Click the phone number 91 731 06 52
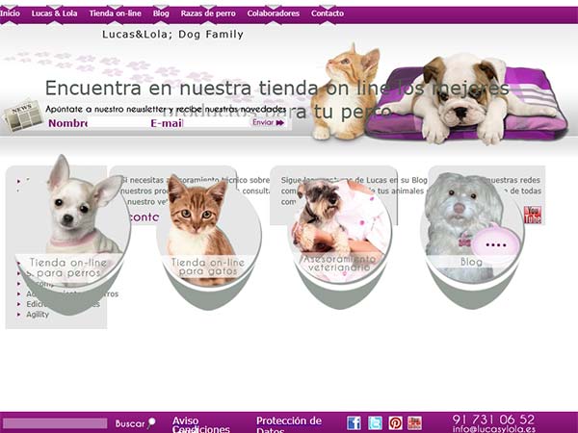Image resolution: width=578 pixels, height=433 pixels. [x=493, y=419]
